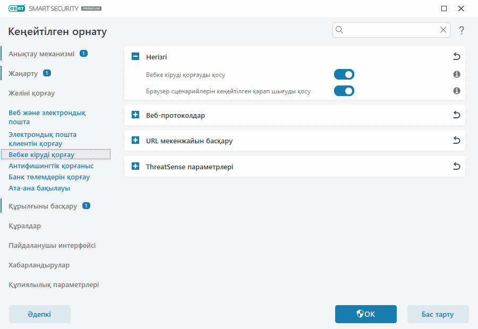Click the help question mark icon
Screen dimensions: 478x329
point(461,30)
